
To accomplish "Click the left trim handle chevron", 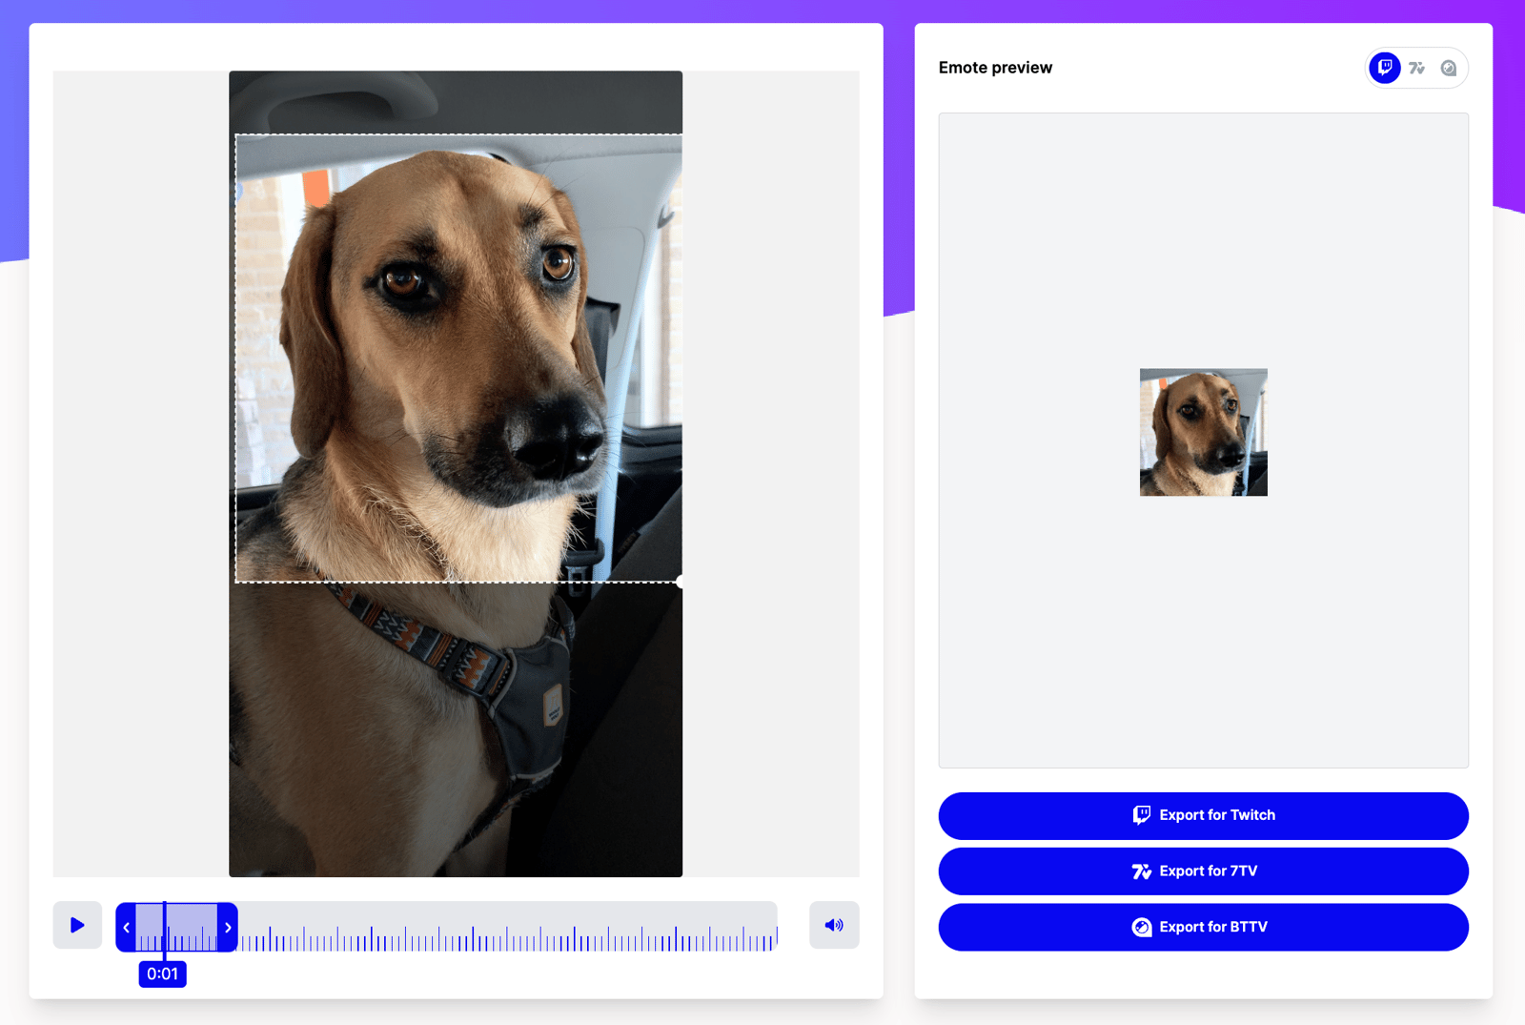I will [x=126, y=926].
